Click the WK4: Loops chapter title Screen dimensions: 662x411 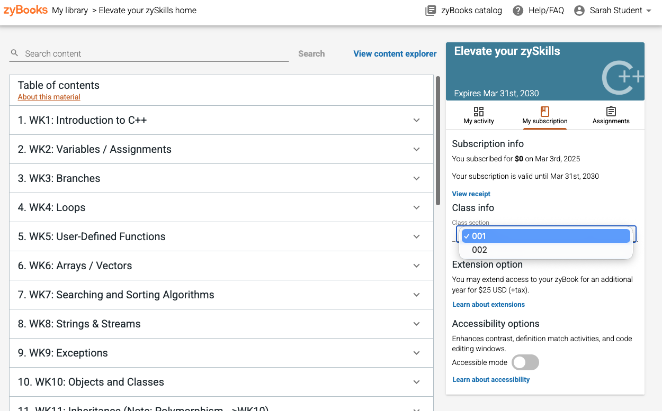click(51, 207)
